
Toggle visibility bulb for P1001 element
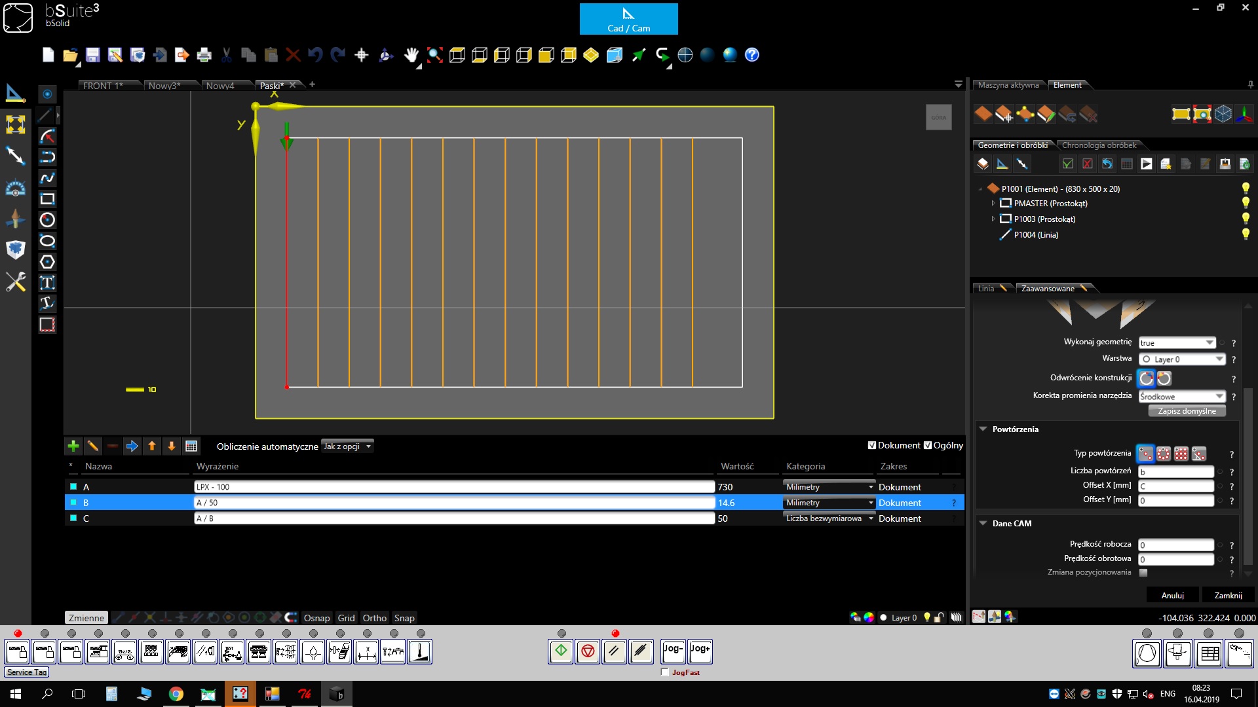1246,189
